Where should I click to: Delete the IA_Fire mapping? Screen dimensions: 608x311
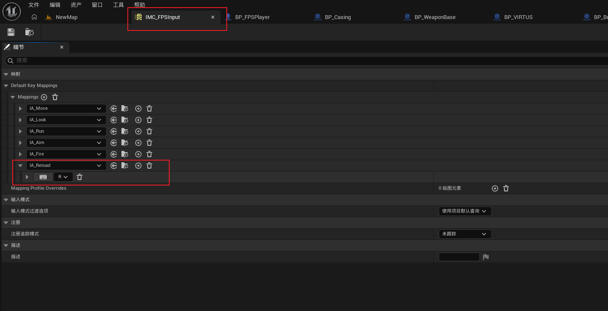pos(149,154)
